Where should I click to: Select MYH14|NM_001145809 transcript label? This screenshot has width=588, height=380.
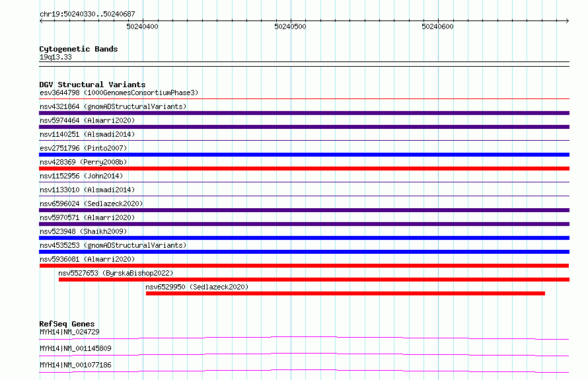75,348
